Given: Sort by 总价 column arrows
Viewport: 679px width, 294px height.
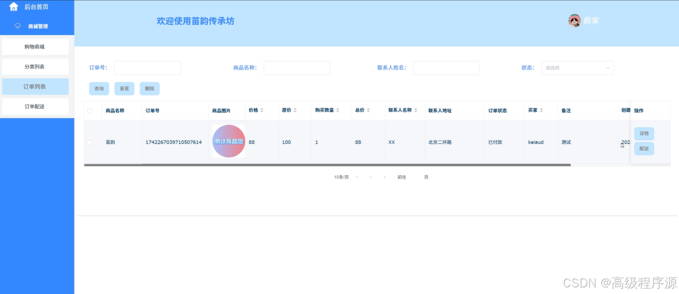Looking at the screenshot, I should 368,110.
